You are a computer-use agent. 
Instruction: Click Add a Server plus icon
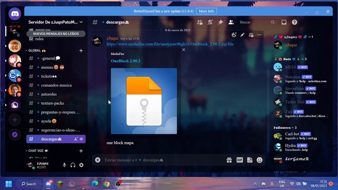(x=15, y=120)
